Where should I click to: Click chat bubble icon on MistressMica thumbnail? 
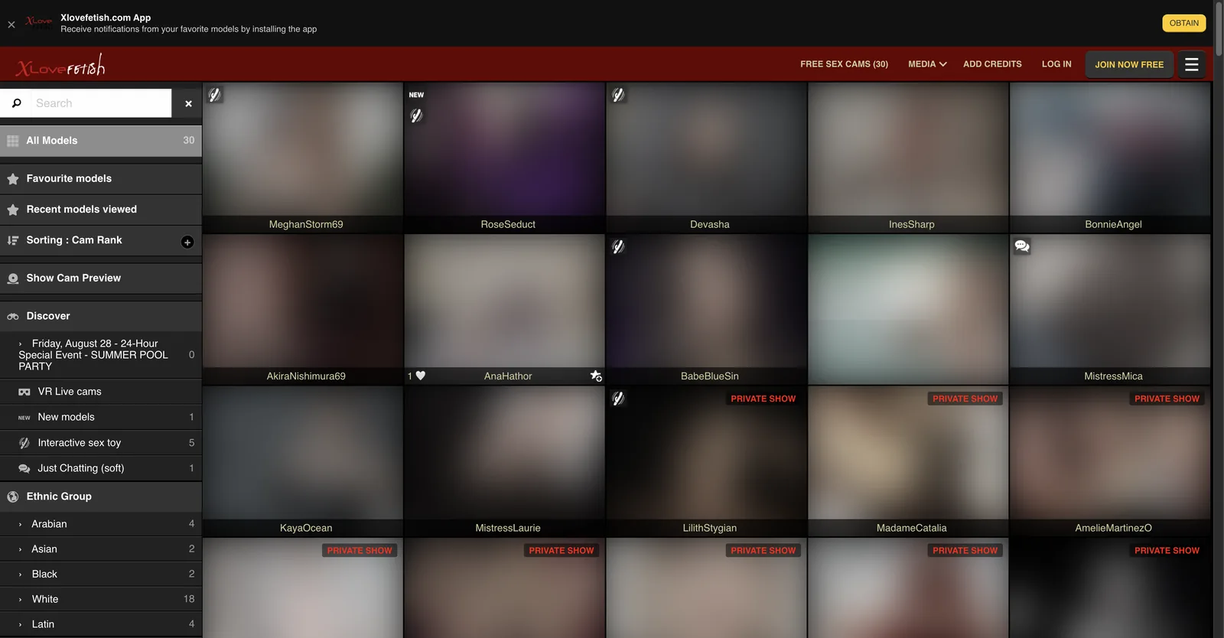coord(1022,246)
